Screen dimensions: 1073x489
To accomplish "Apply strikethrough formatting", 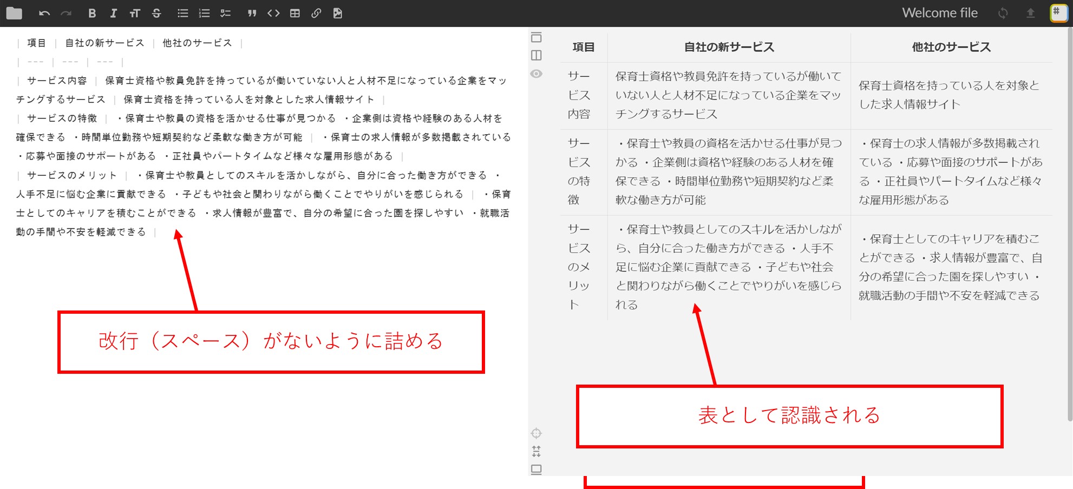I will point(156,14).
